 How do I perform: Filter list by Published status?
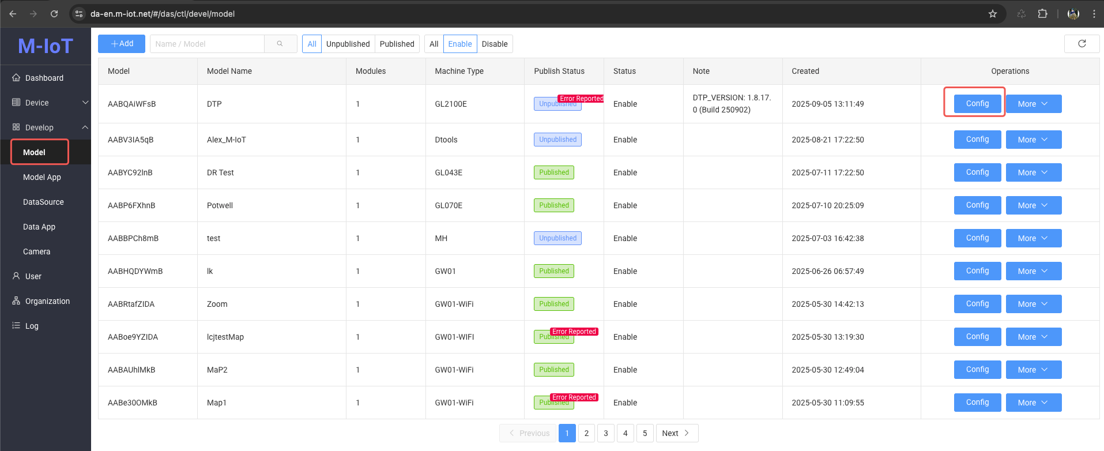click(397, 44)
